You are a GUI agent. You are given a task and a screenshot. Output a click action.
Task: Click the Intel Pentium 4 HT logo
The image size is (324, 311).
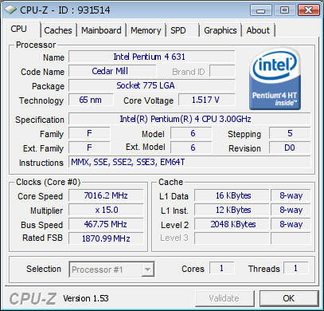(275, 78)
